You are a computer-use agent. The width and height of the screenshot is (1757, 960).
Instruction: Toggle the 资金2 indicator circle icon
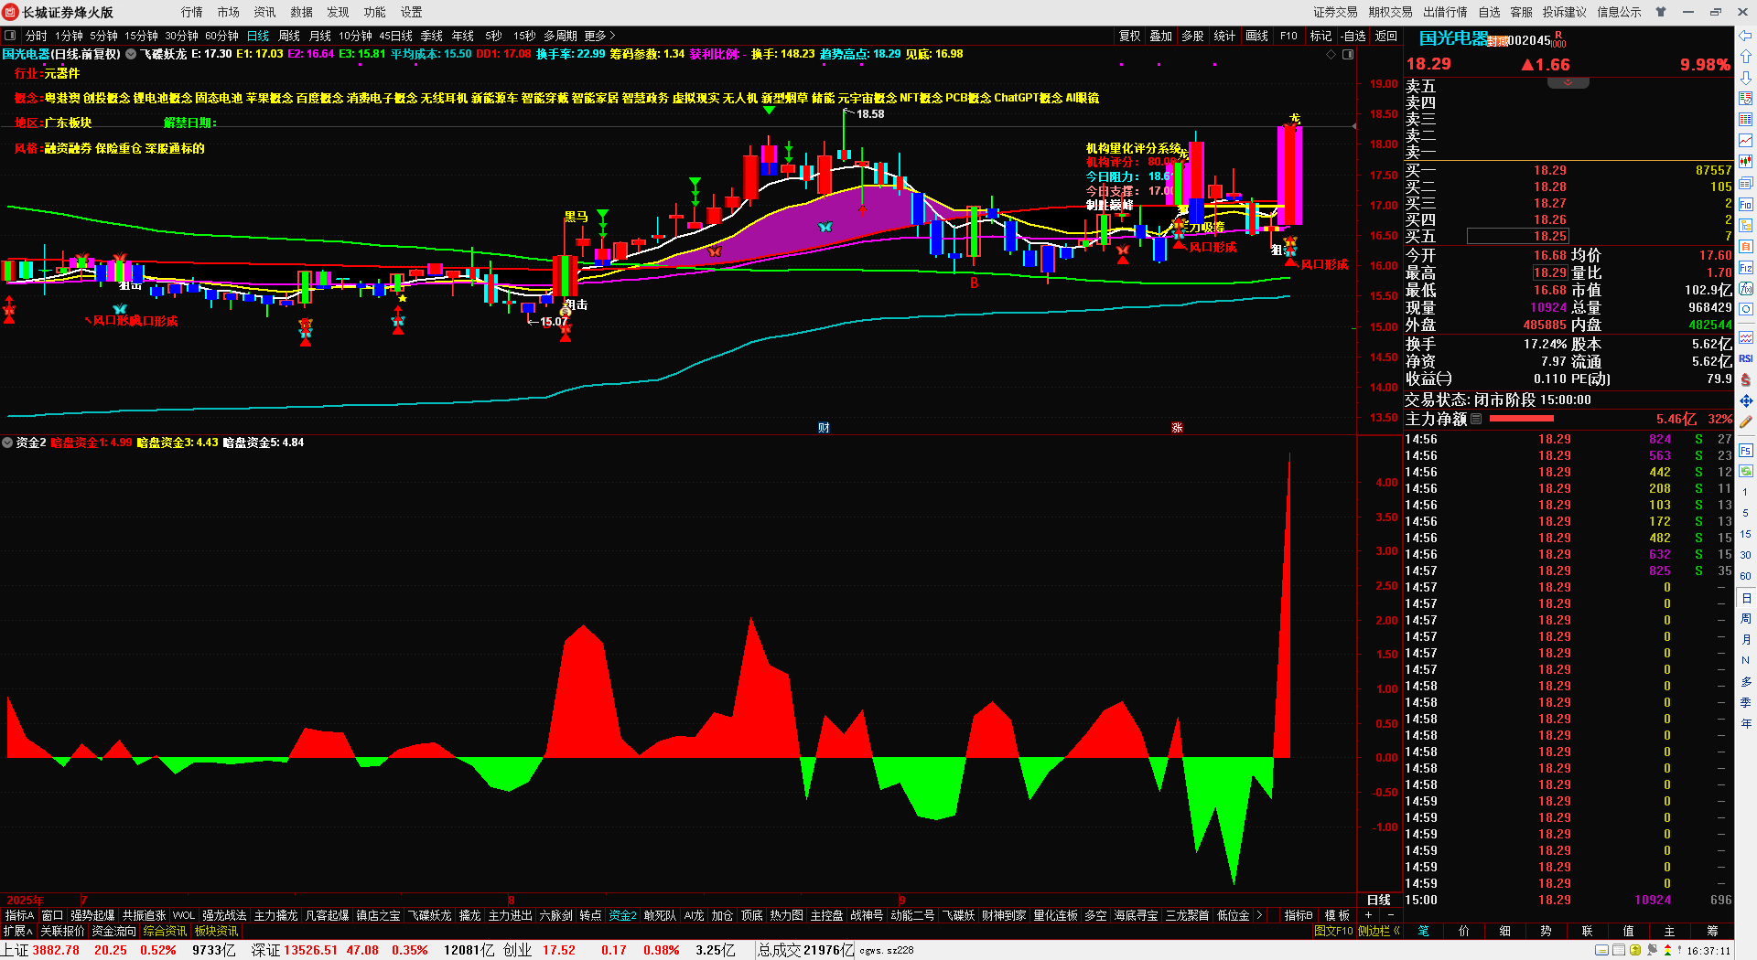tap(7, 443)
